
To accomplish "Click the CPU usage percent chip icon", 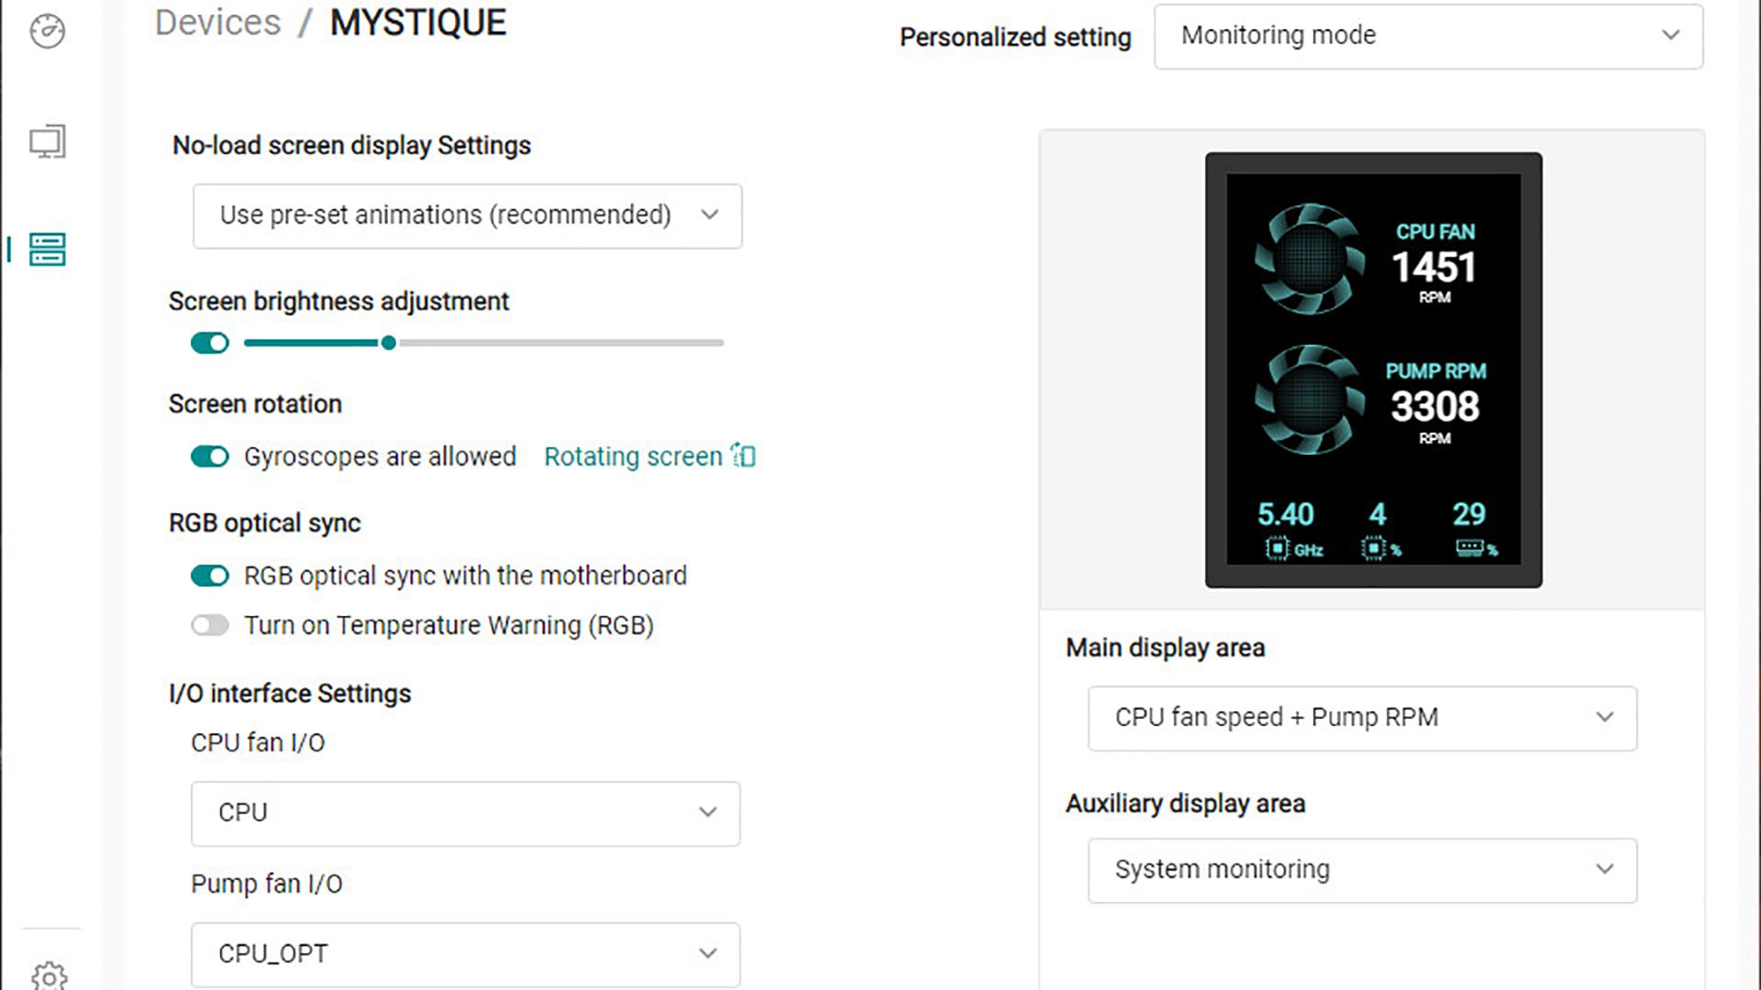I will [x=1373, y=548].
